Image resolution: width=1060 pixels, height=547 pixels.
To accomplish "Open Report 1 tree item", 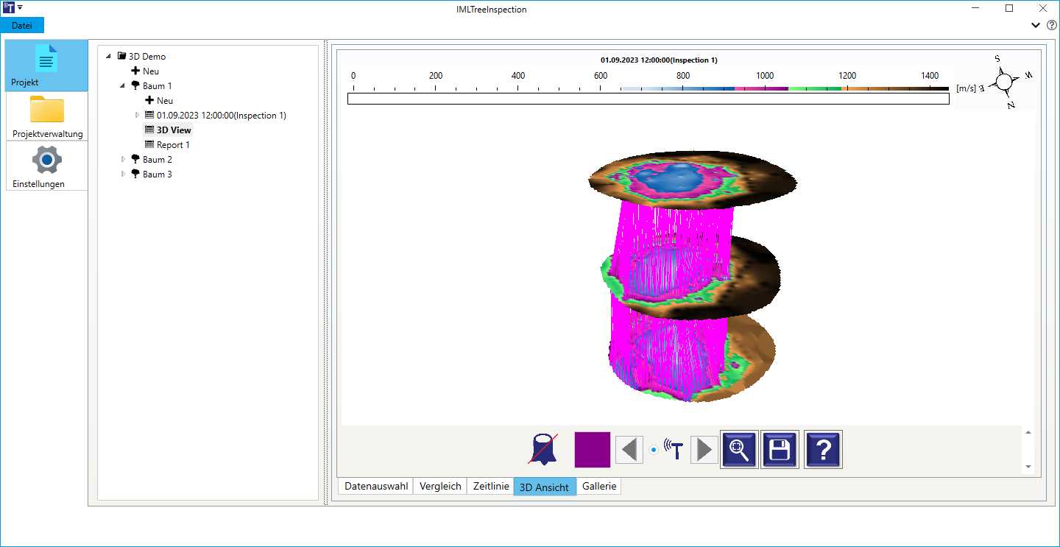I will (x=174, y=144).
